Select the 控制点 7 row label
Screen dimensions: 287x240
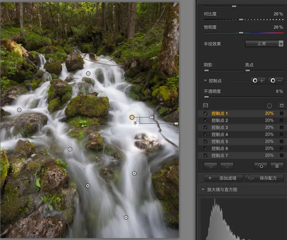220,155
